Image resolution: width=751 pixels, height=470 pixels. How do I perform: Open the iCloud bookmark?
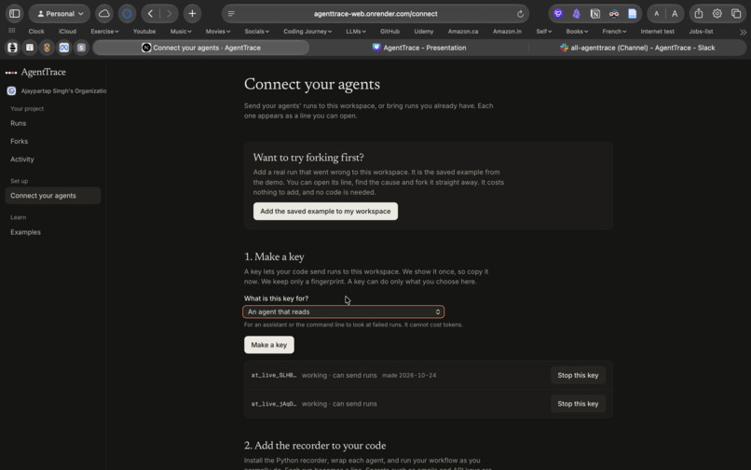67,31
